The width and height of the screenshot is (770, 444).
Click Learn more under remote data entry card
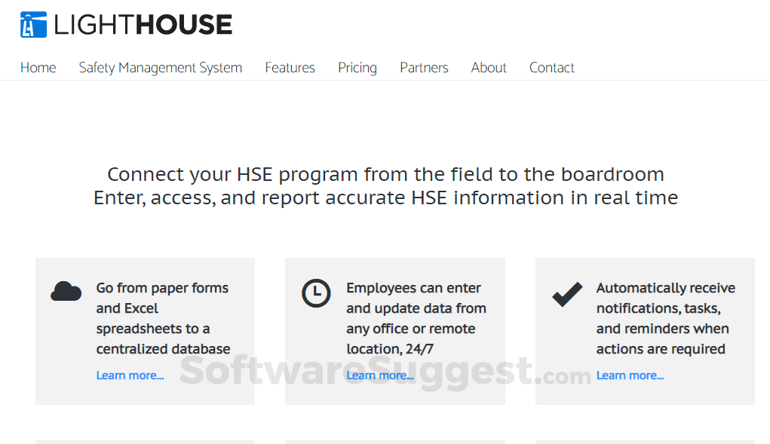click(380, 375)
